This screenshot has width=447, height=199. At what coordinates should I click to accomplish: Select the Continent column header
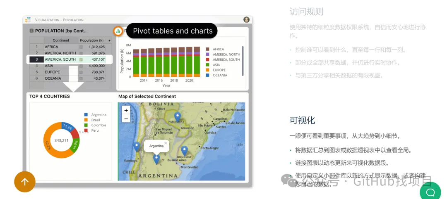61,40
